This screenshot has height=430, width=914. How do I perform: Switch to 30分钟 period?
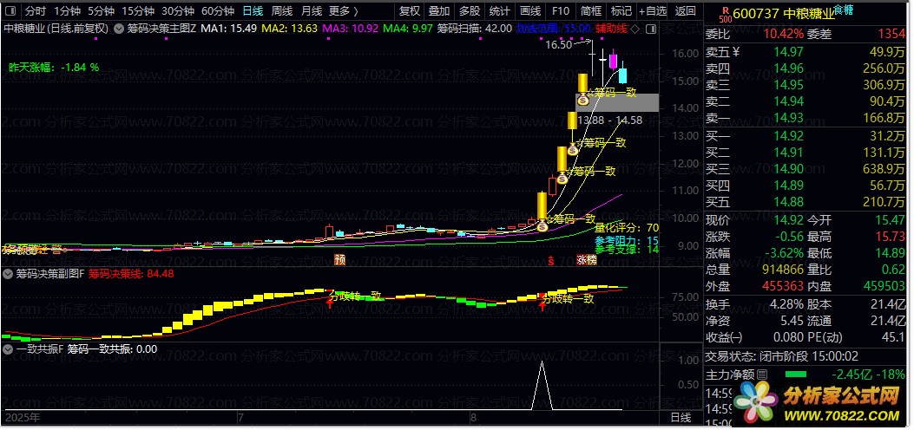[178, 10]
